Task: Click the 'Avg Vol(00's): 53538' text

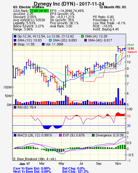Action: click(x=29, y=20)
